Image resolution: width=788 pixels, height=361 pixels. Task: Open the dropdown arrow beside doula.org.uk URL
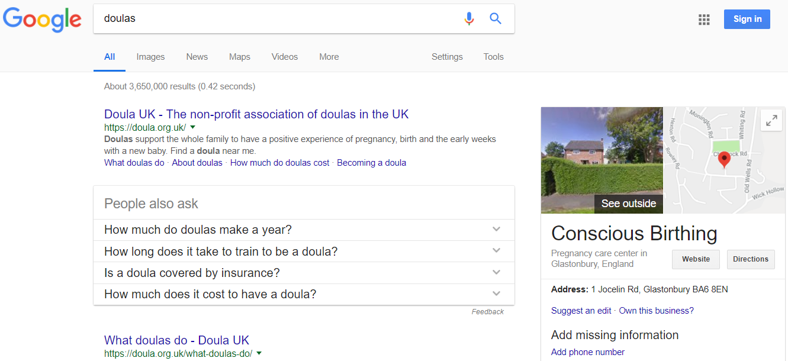pyautogui.click(x=193, y=127)
